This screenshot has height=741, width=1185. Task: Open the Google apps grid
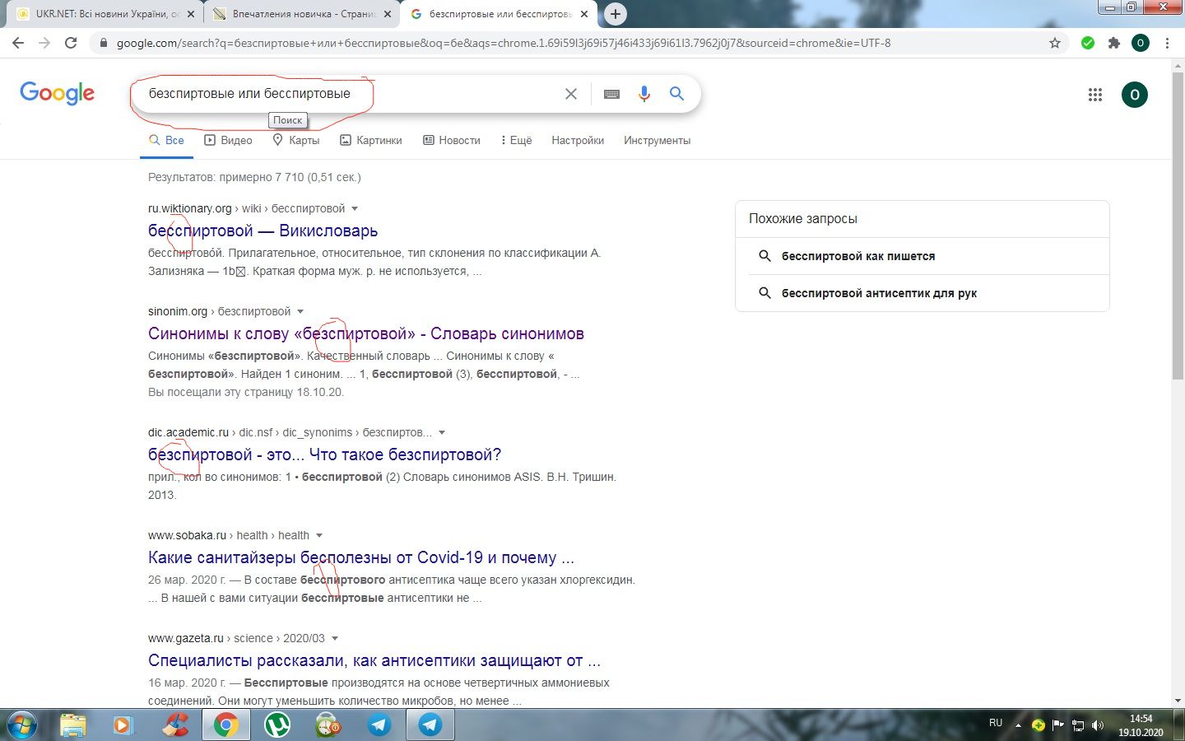pyautogui.click(x=1094, y=95)
